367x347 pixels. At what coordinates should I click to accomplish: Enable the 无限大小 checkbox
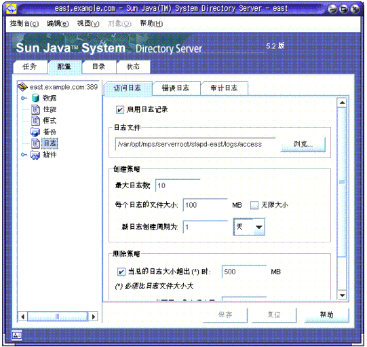tap(254, 205)
